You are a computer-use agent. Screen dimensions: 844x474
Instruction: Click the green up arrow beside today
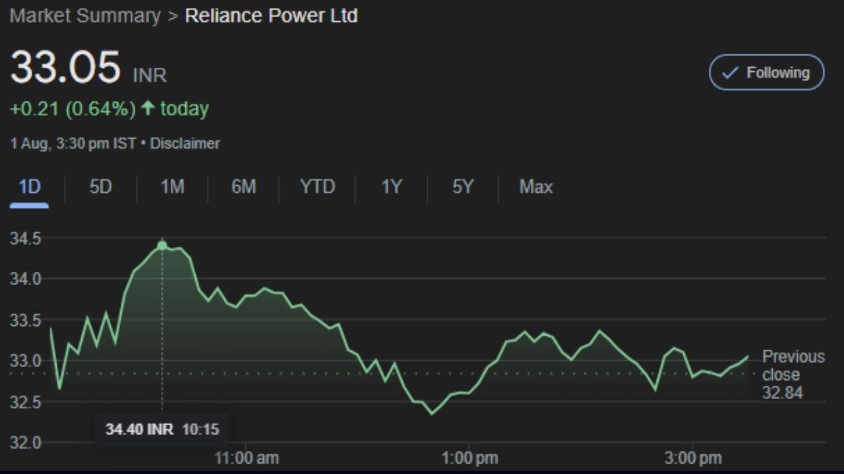[x=148, y=108]
